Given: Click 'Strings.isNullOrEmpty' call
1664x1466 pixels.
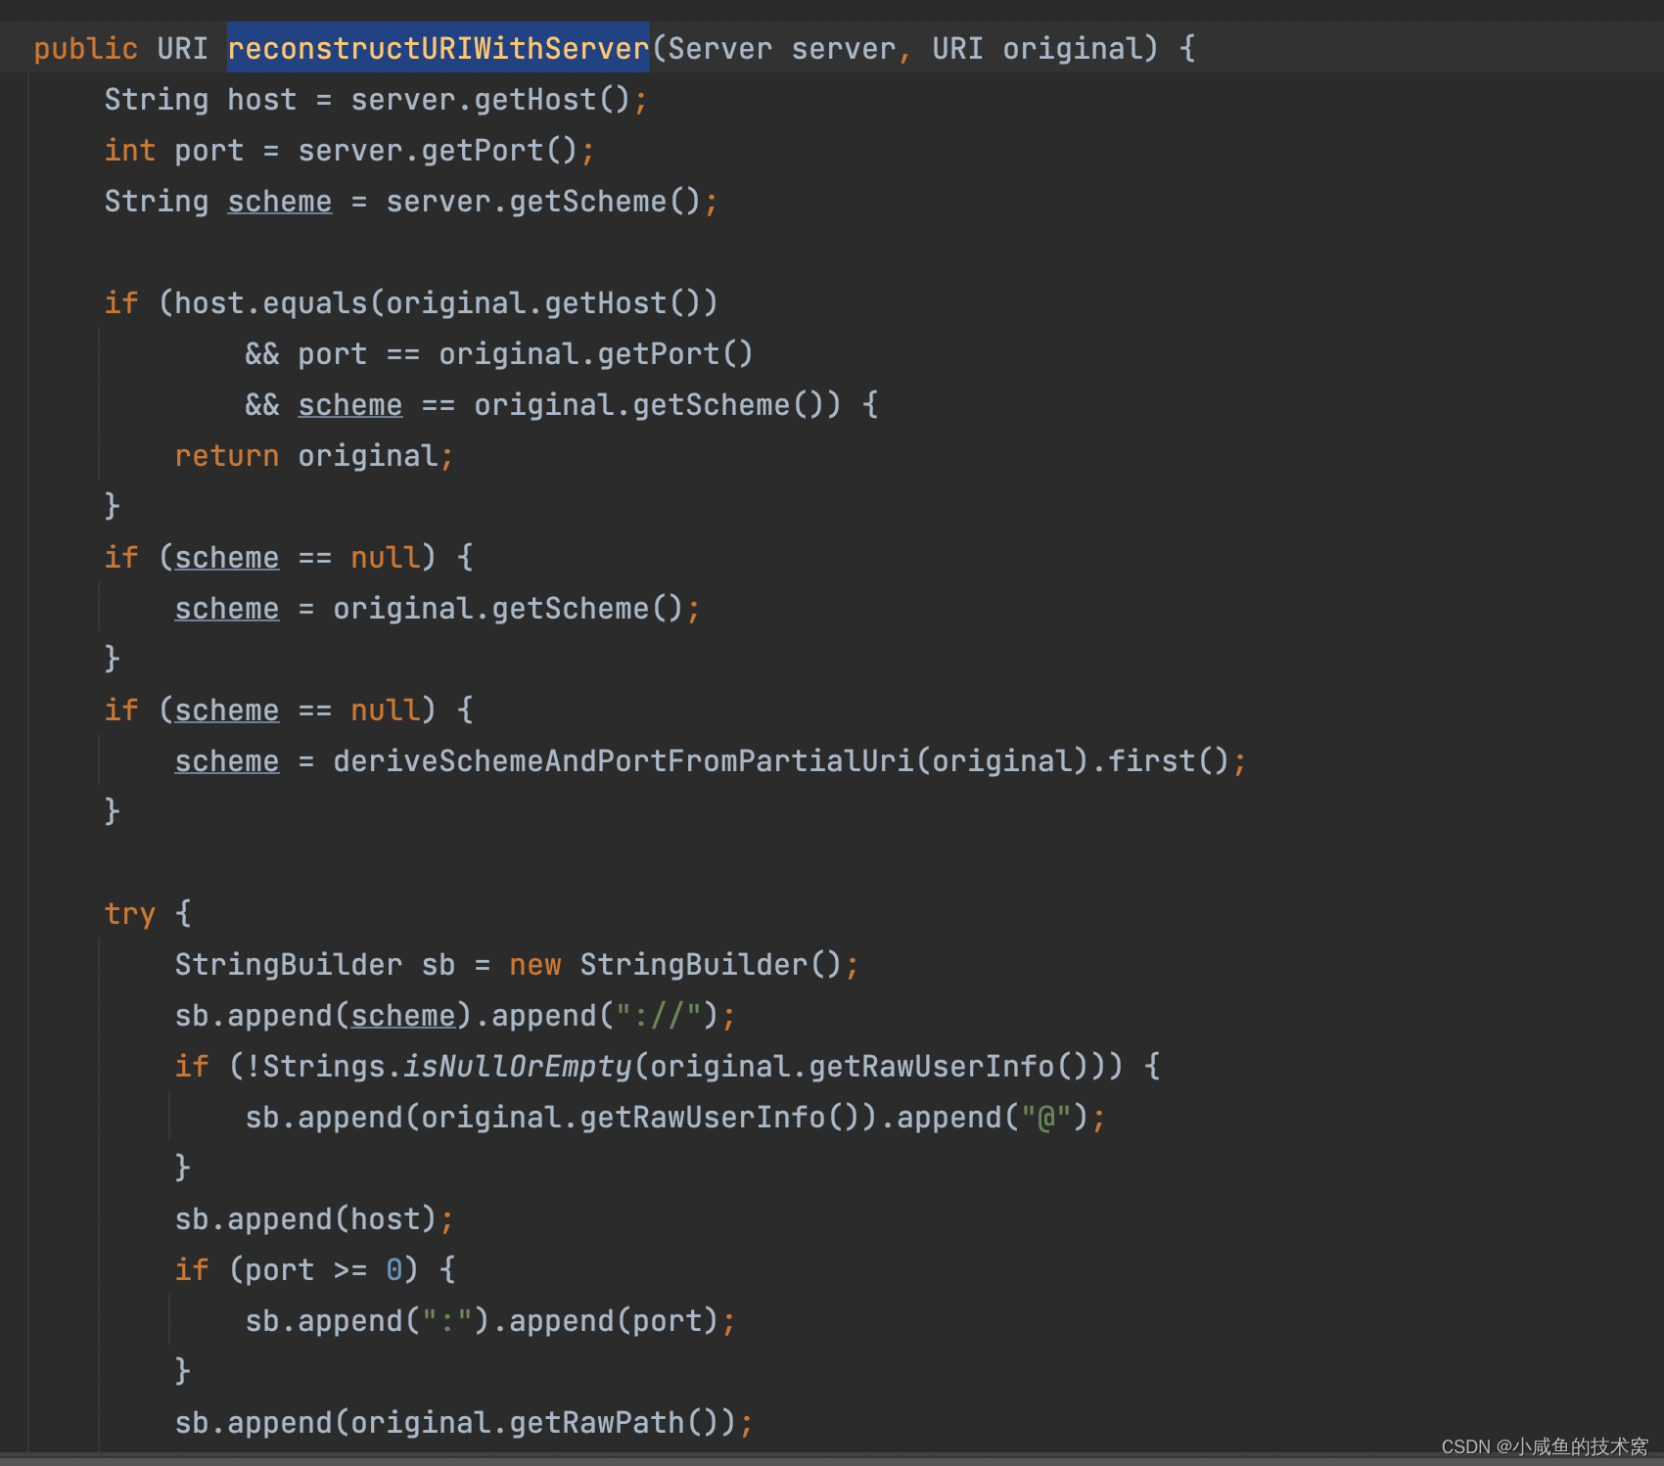Looking at the screenshot, I should [447, 1066].
